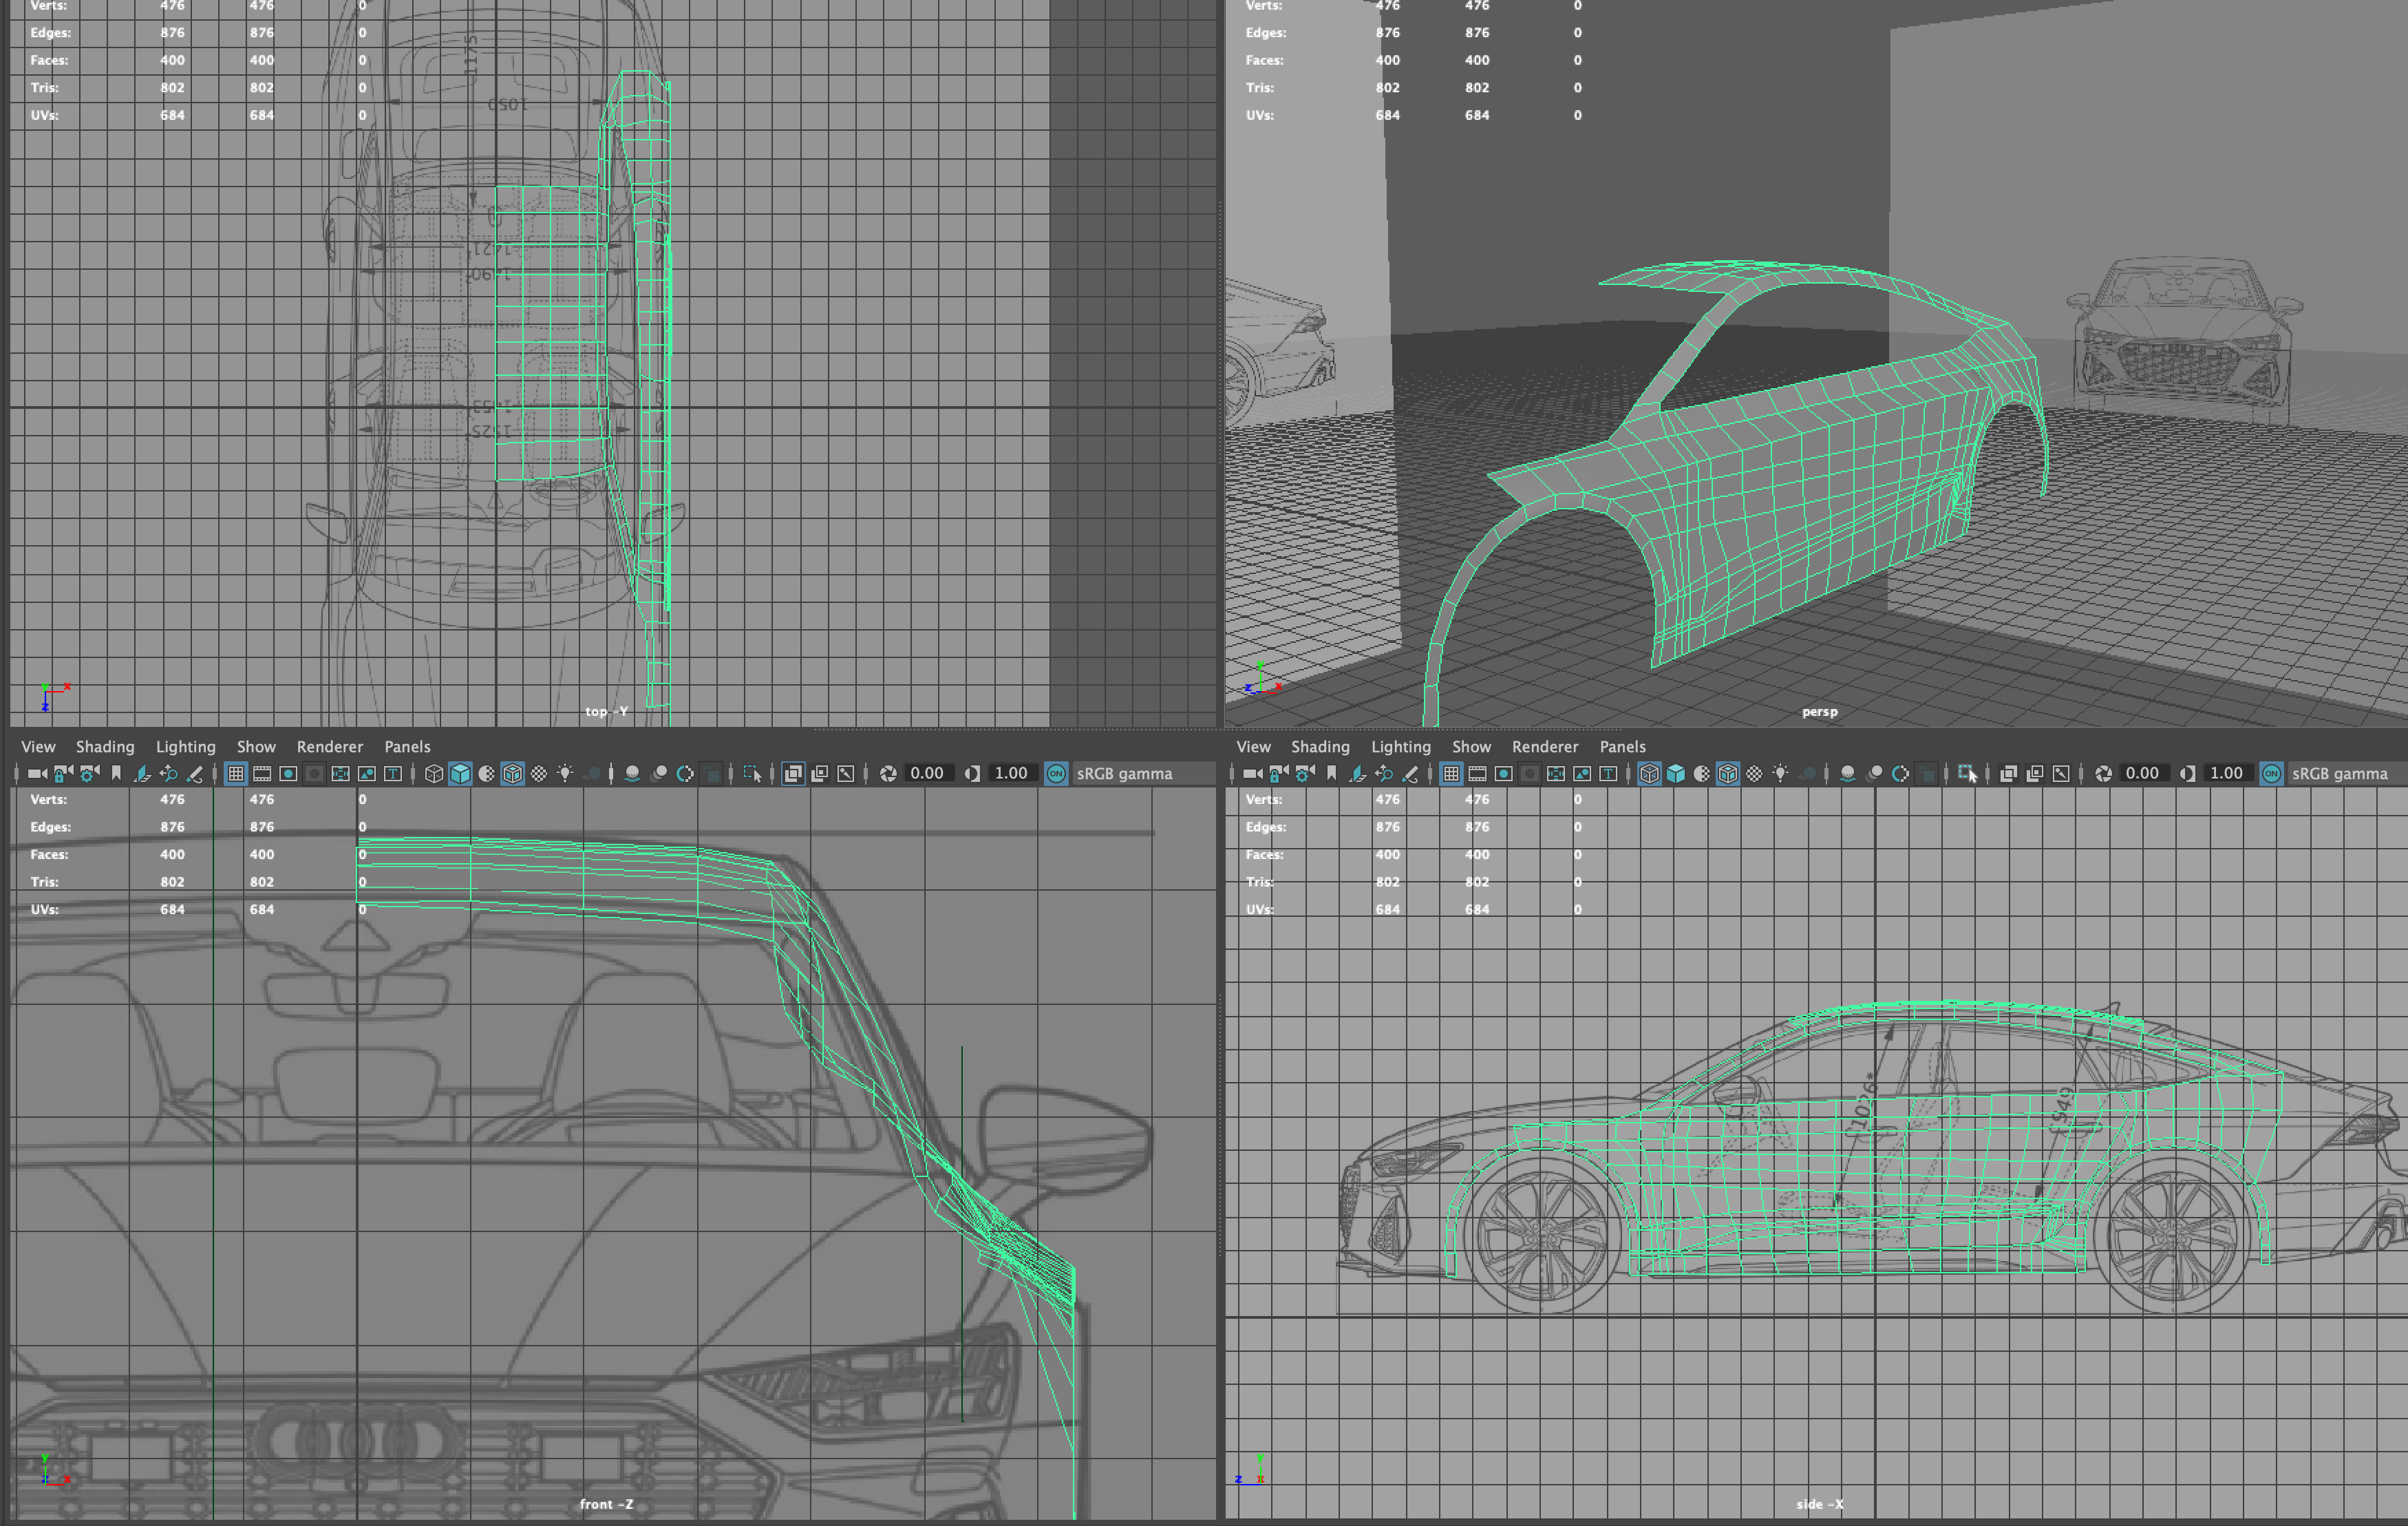Enable textured display in the side view toolbar

[x=1729, y=772]
